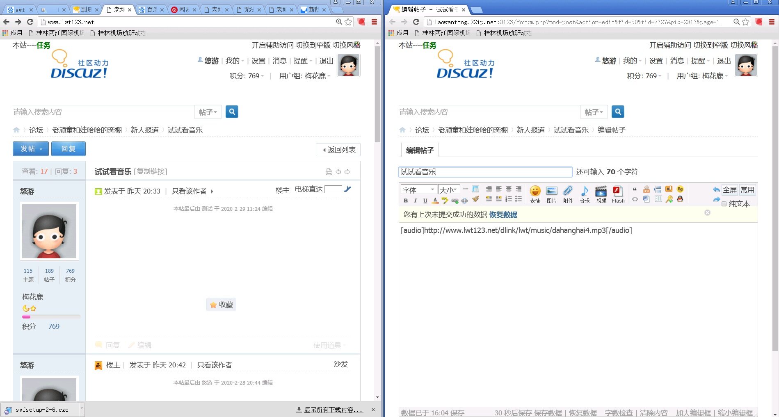The image size is (779, 417).
Task: Undo last edit in post editor
Action: 716,189
